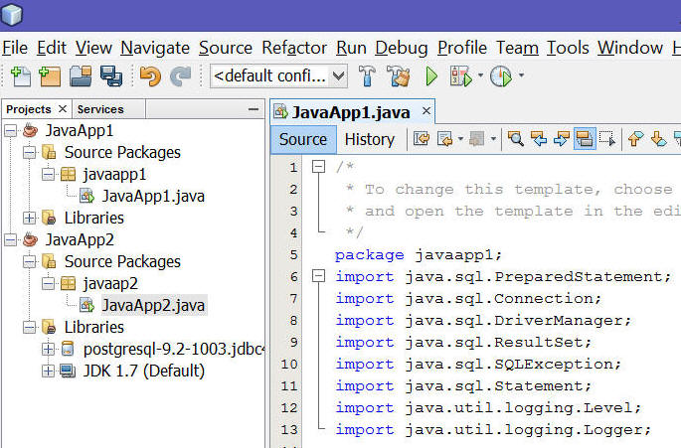Image resolution: width=681 pixels, height=448 pixels.
Task: Click the Undo arrow icon
Action: [x=150, y=75]
